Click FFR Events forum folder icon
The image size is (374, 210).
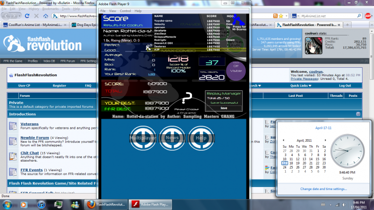click(x=13, y=172)
